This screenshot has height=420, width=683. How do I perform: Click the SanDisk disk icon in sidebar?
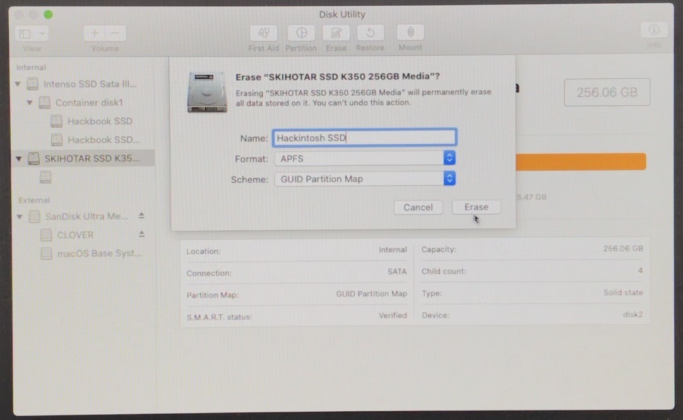(x=35, y=216)
